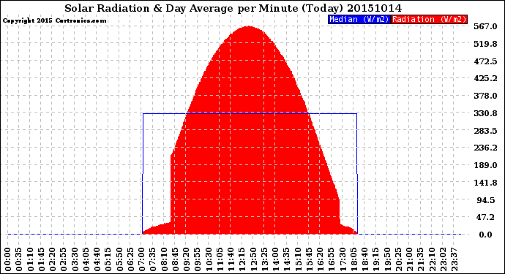
Task: Click the 18:40 time label
Action: pyautogui.click(x=364, y=259)
